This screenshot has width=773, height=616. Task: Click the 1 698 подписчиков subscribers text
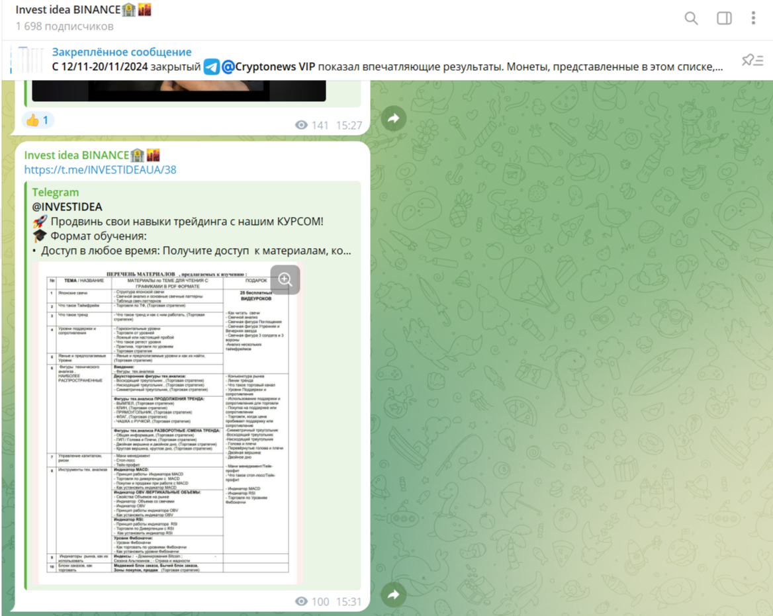[x=65, y=26]
